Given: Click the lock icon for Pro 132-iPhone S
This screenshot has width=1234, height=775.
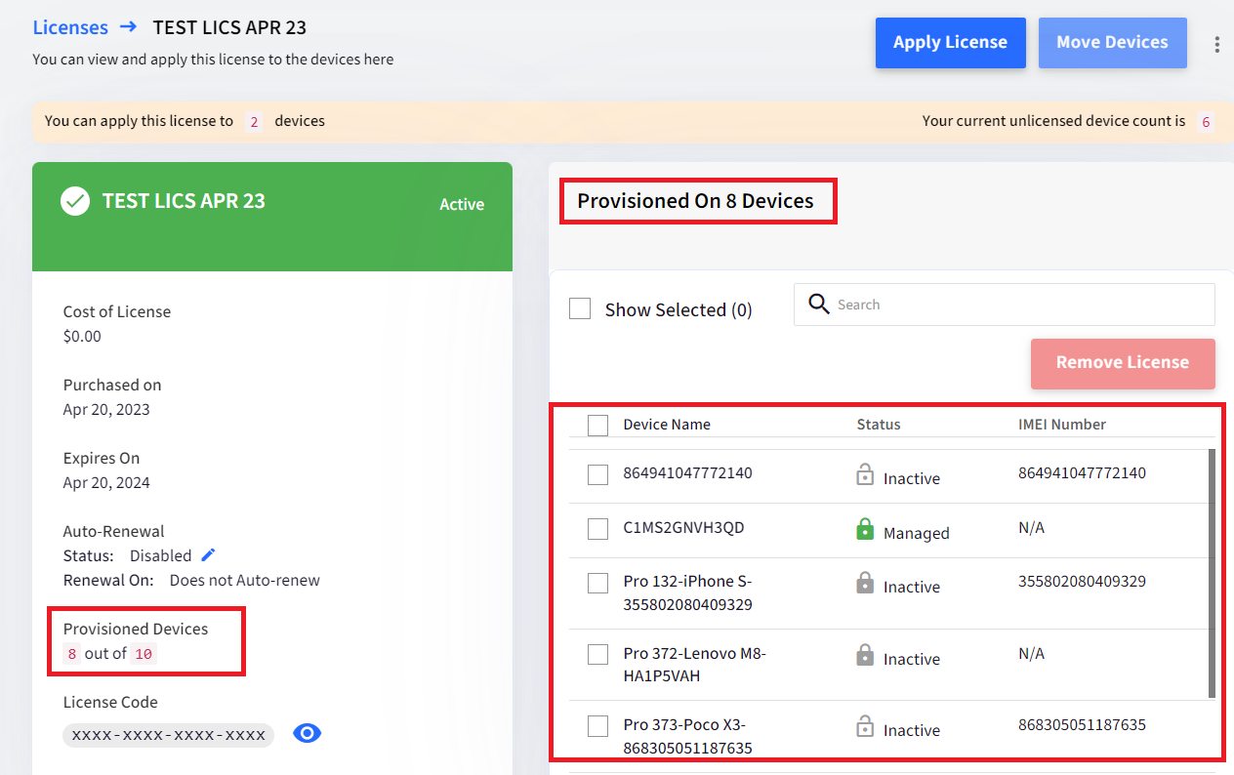Looking at the screenshot, I should tap(864, 584).
